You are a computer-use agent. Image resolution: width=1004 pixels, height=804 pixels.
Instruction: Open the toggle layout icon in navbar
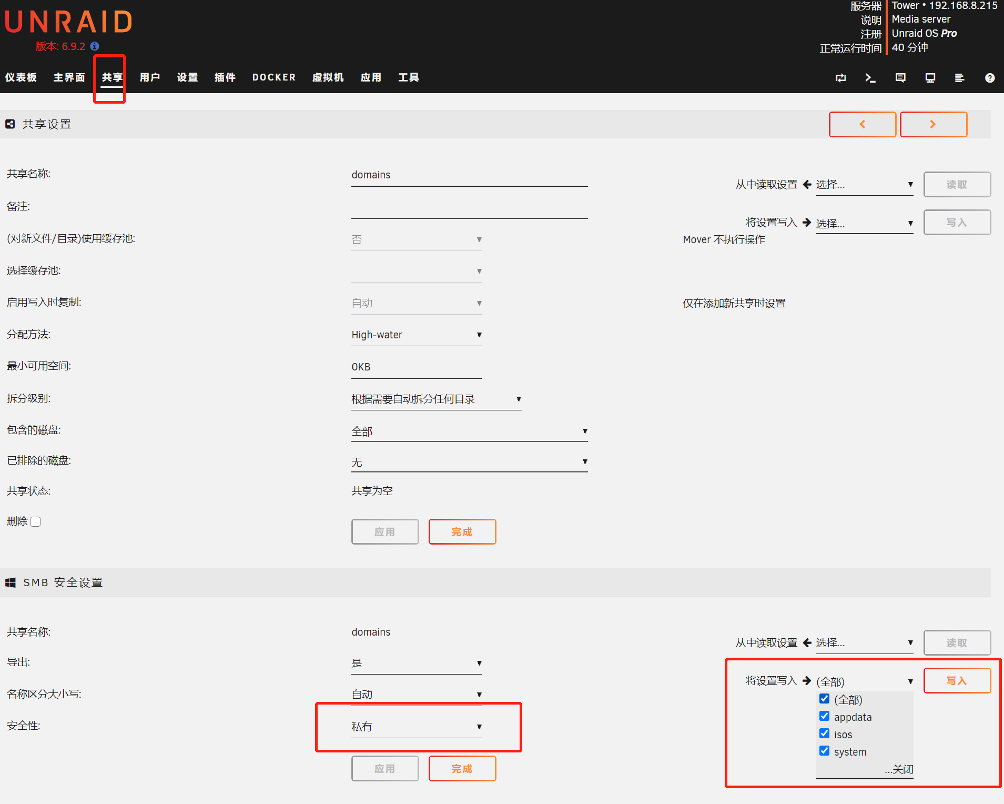click(841, 78)
